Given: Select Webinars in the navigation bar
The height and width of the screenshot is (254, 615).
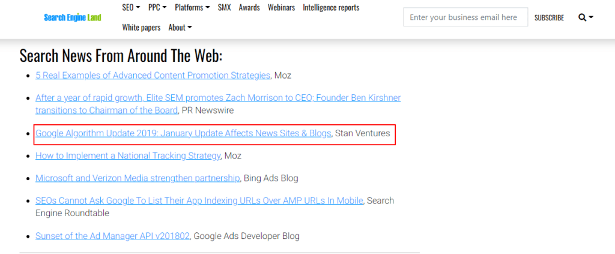Looking at the screenshot, I should pos(281,8).
